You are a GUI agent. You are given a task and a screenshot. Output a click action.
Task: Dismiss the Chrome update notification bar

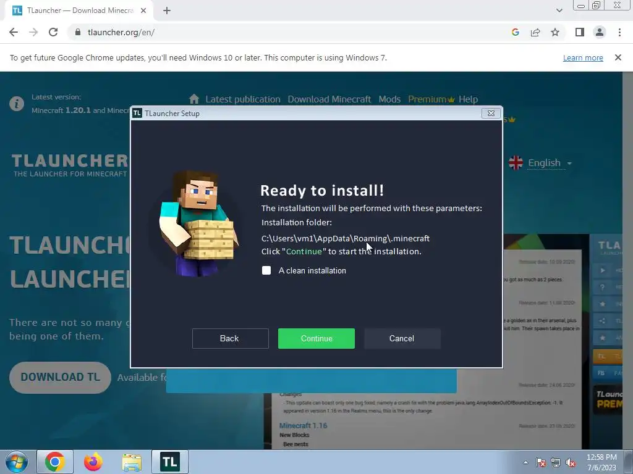[x=618, y=57]
